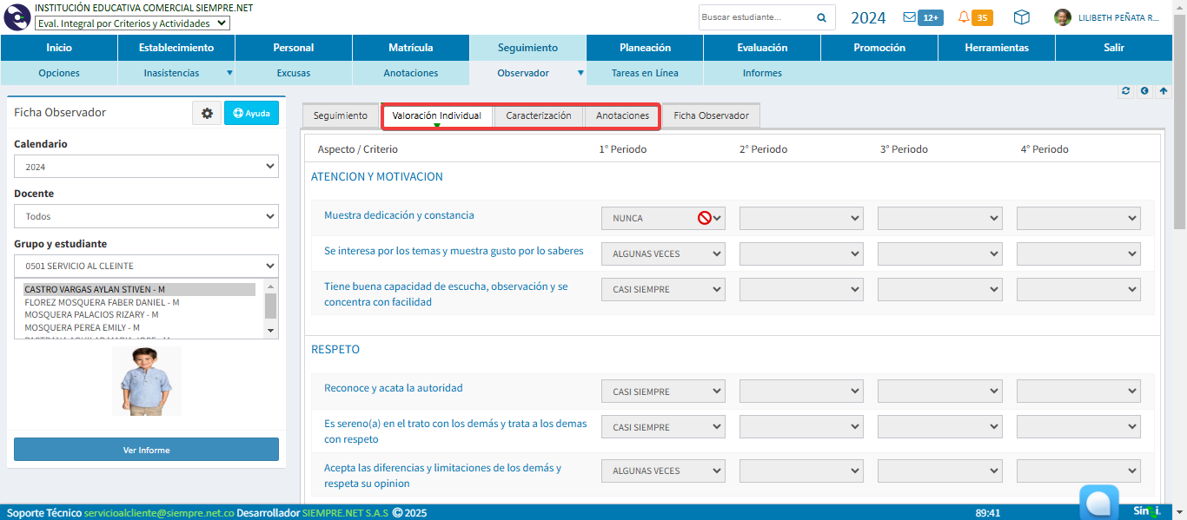1187x520 pixels.
Task: Open the cube icon in the header
Action: click(x=1022, y=17)
